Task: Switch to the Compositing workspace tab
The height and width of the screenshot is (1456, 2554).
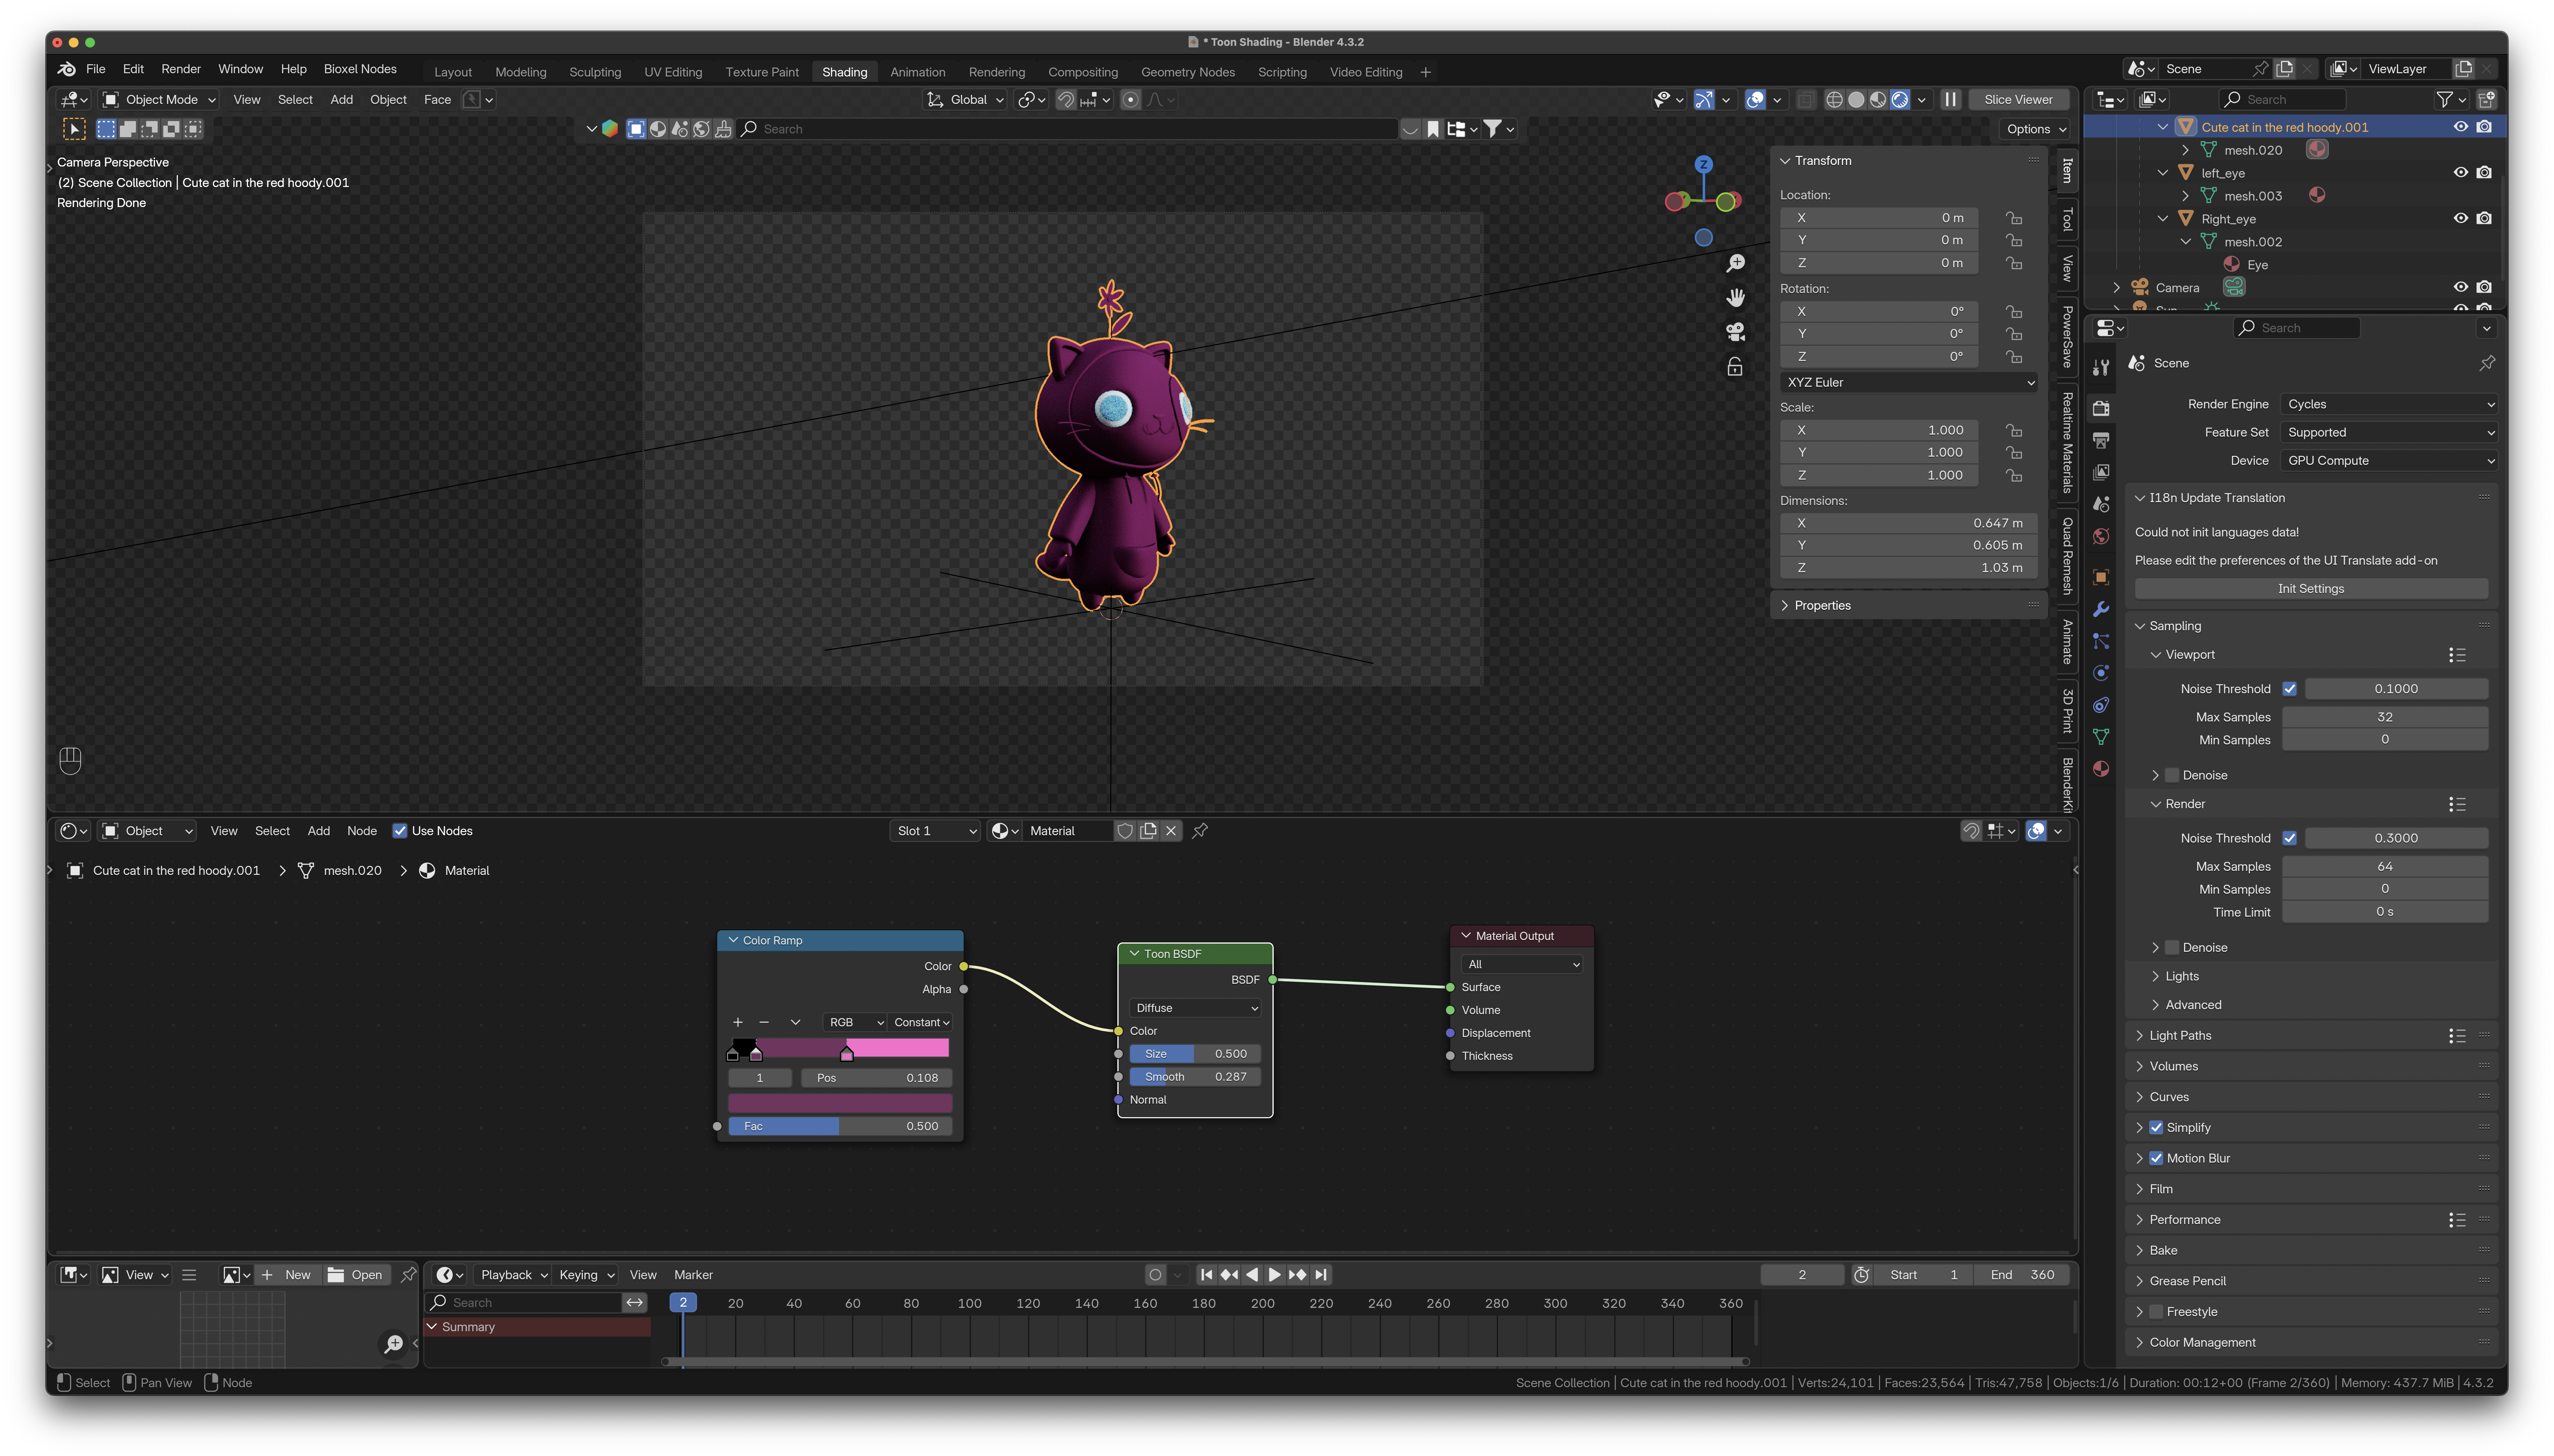Action: 1083,72
